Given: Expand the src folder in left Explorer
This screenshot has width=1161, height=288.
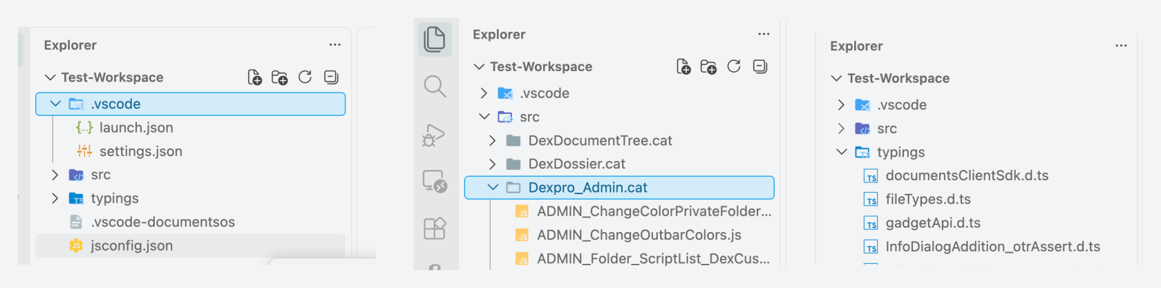Looking at the screenshot, I should pyautogui.click(x=55, y=175).
